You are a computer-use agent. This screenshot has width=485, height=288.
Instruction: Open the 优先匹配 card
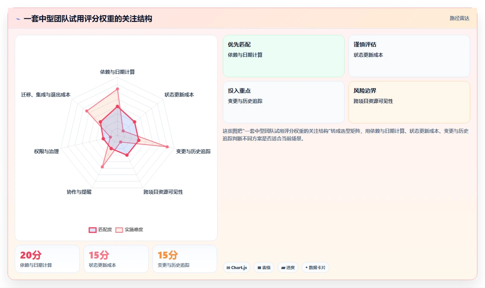click(x=284, y=56)
